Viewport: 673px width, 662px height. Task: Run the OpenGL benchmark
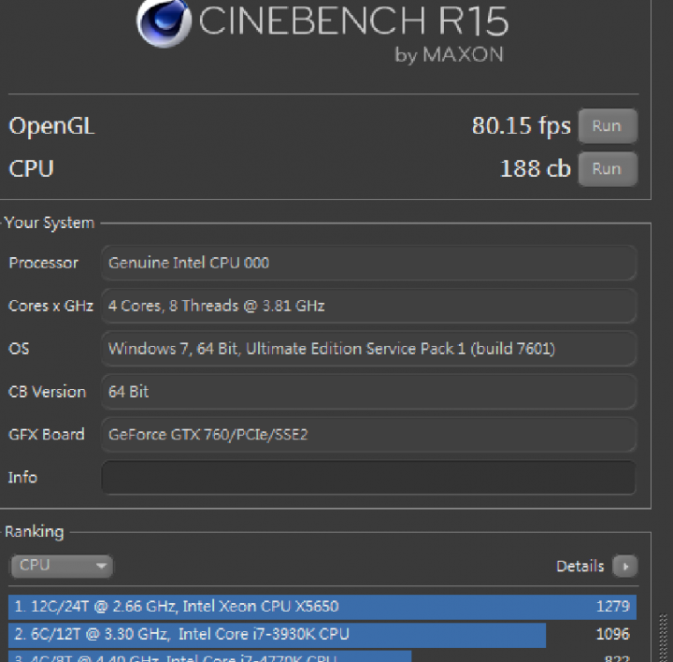point(608,126)
